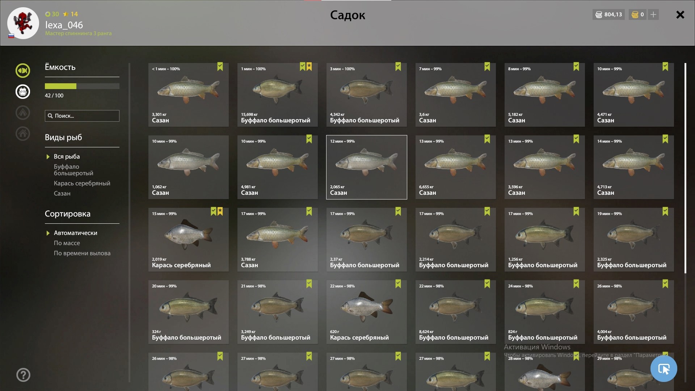
Task: Show all fish via Вся рыба
Action: [x=67, y=156]
